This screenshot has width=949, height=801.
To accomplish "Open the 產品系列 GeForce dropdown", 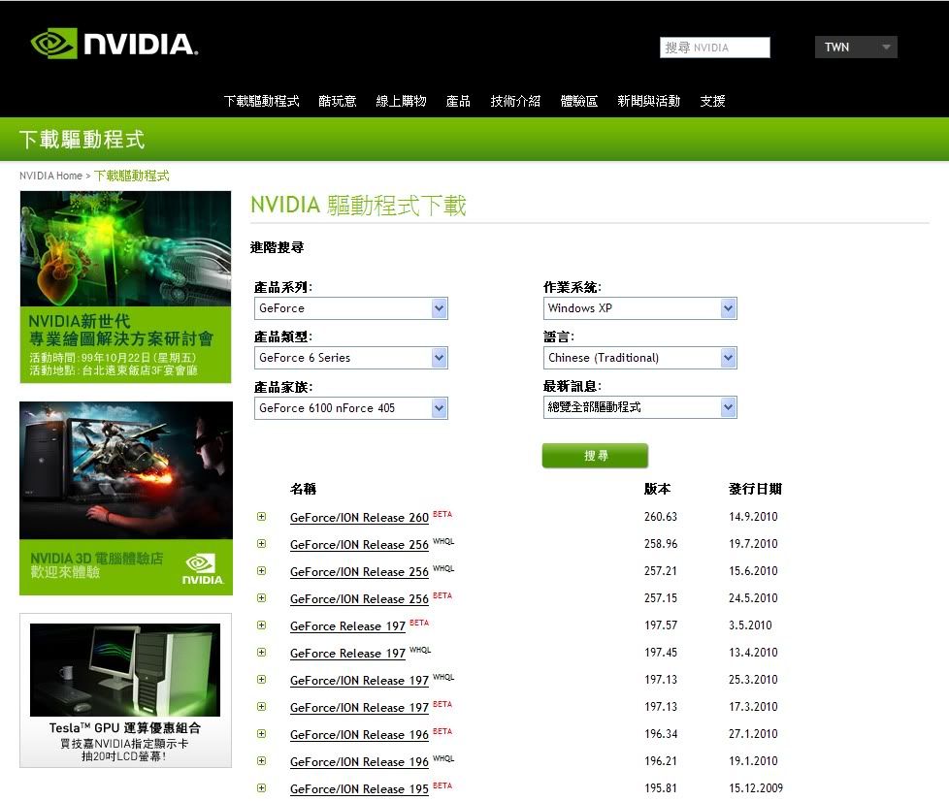I will [x=350, y=308].
